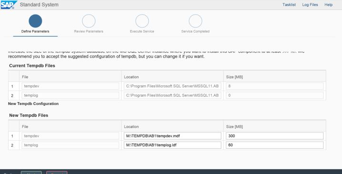Go to the Execute Service step
The height and width of the screenshot is (174, 342).
click(142, 24)
